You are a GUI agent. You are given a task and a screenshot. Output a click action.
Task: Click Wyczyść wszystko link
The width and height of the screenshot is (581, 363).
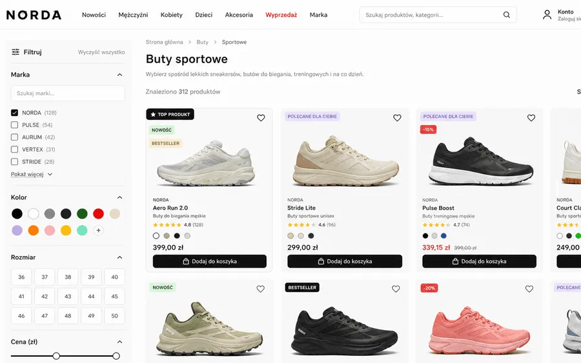click(101, 52)
